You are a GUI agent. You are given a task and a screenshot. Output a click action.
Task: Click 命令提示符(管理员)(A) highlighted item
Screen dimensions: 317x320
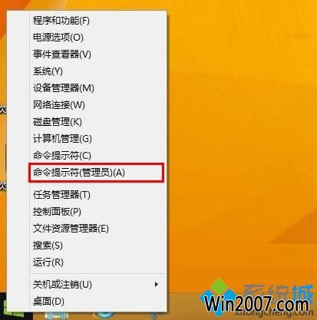[96, 173]
